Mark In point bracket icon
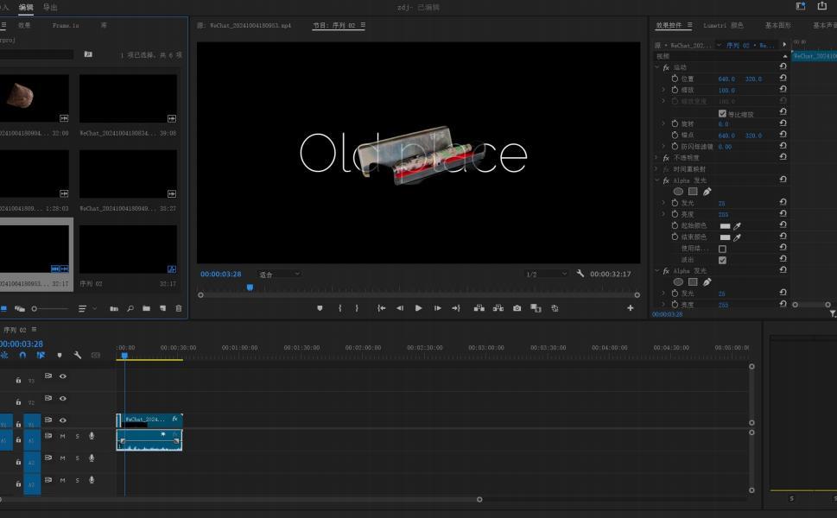The height and width of the screenshot is (518, 837). [x=339, y=308]
